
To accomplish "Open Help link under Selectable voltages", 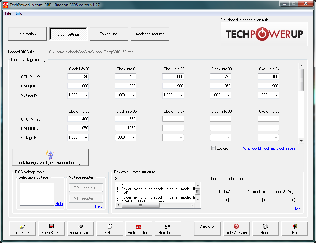I will click(59, 203).
